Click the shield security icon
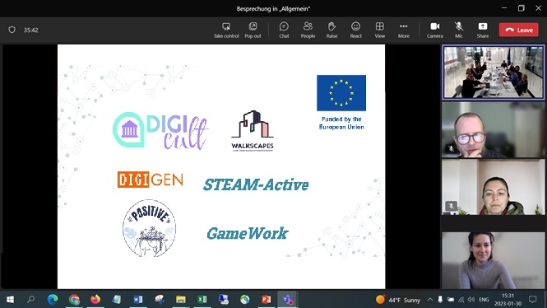Viewport: 547px width, 308px height. tap(12, 30)
